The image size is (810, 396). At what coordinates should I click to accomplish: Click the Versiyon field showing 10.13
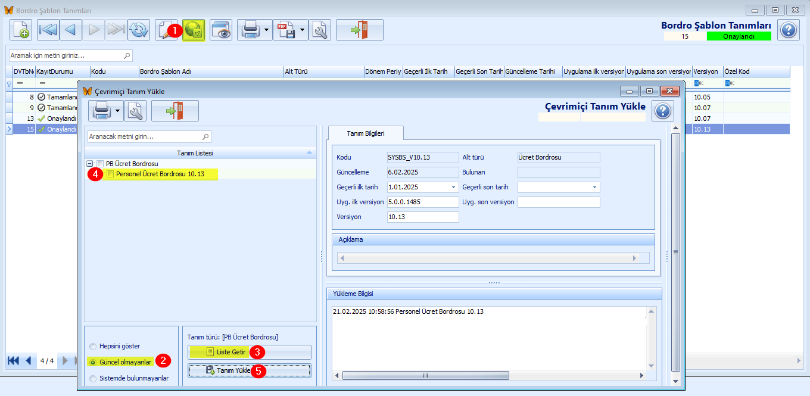click(x=423, y=217)
